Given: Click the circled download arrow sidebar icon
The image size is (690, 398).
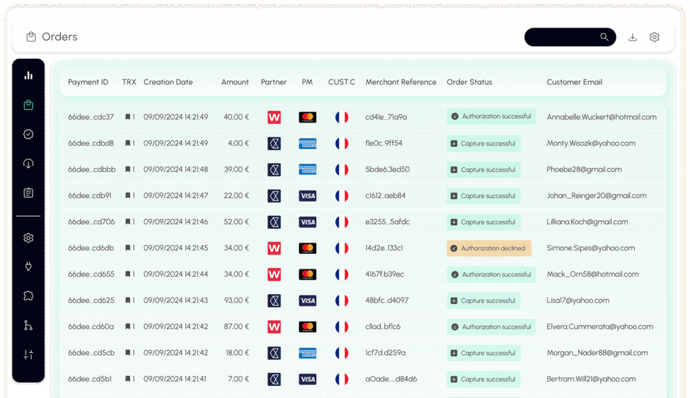Looking at the screenshot, I should pyautogui.click(x=28, y=164).
